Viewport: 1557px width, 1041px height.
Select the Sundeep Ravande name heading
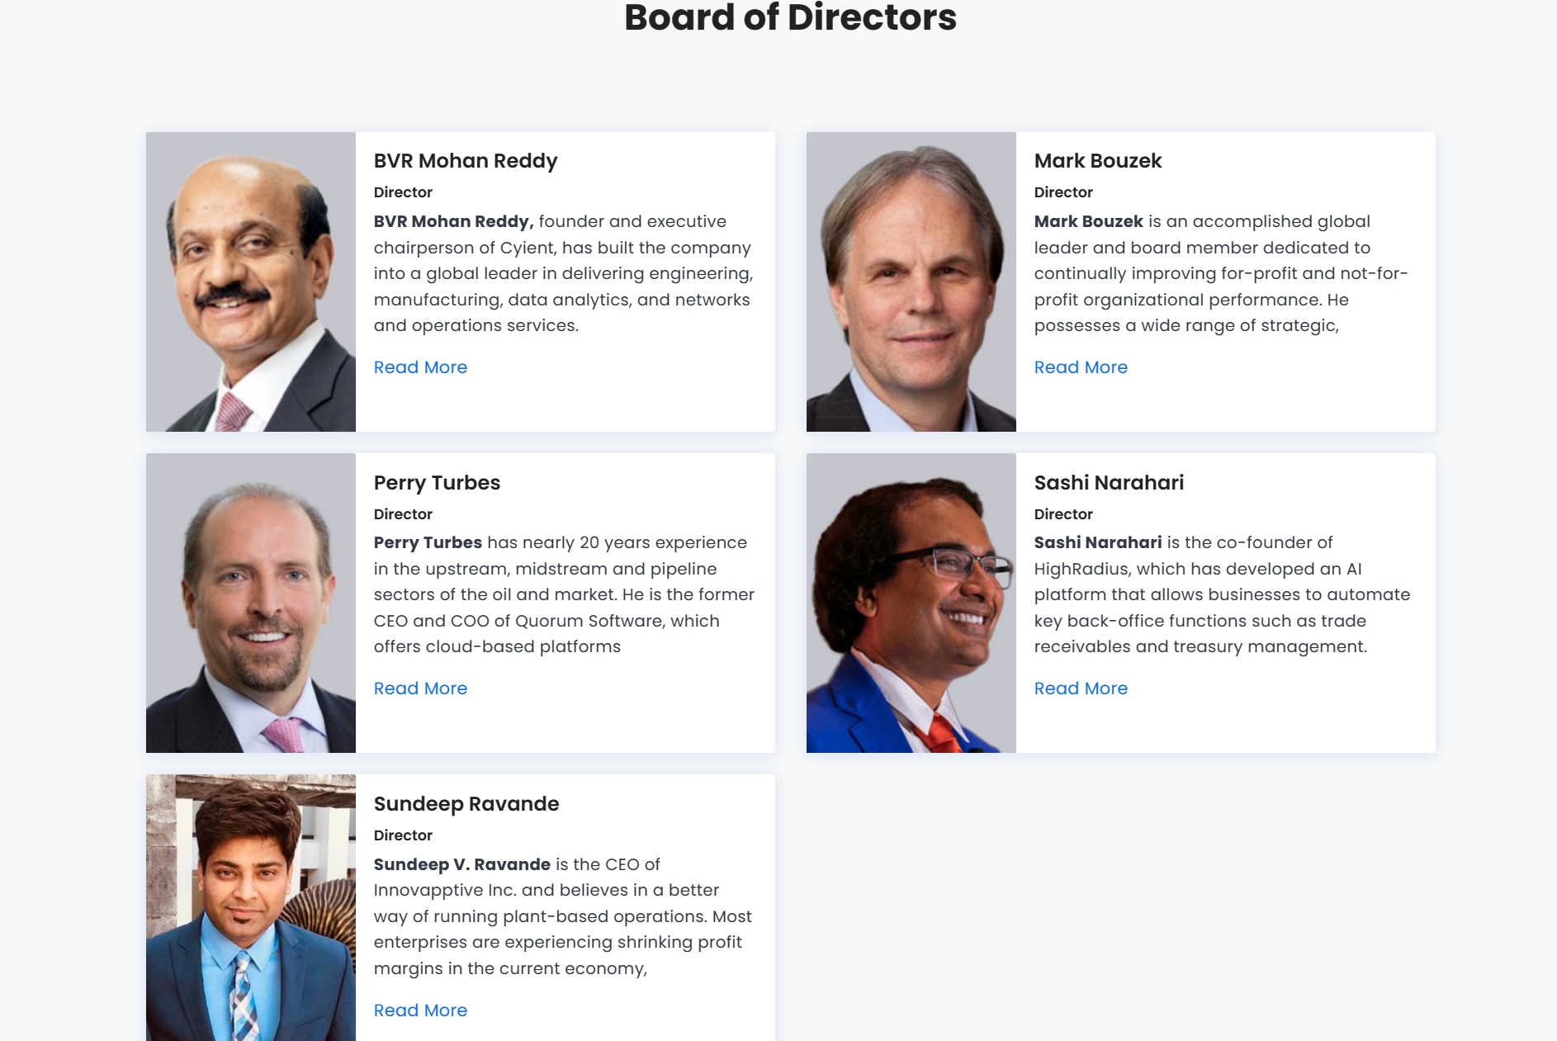(x=466, y=804)
